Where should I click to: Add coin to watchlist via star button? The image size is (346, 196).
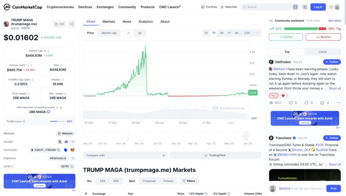[x=59, y=24]
